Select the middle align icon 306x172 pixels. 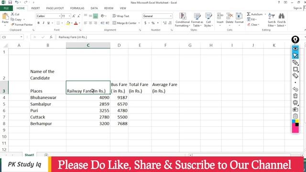90,16
